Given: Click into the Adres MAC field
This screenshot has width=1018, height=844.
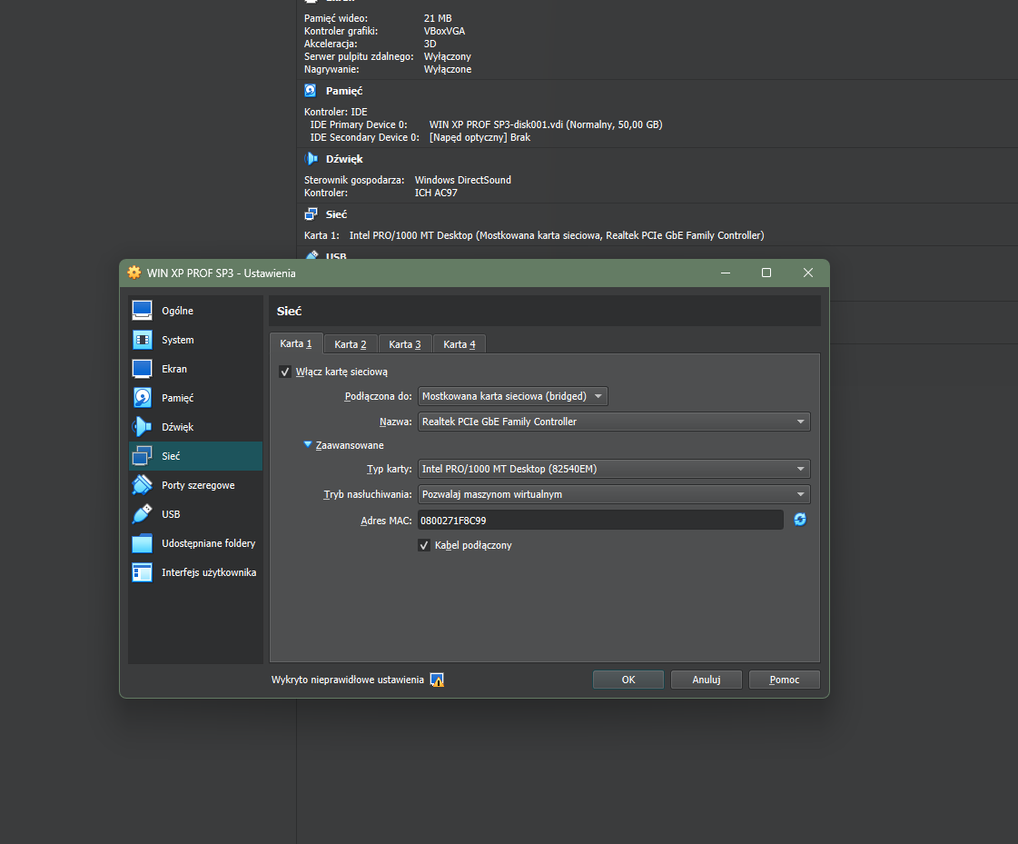Looking at the screenshot, I should click(600, 521).
